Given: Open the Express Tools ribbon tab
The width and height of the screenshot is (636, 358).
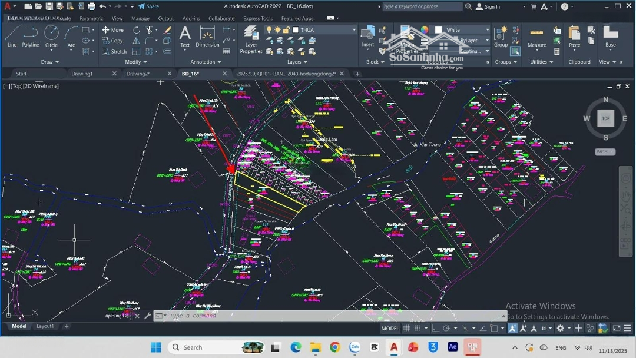Looking at the screenshot, I should pos(258,18).
